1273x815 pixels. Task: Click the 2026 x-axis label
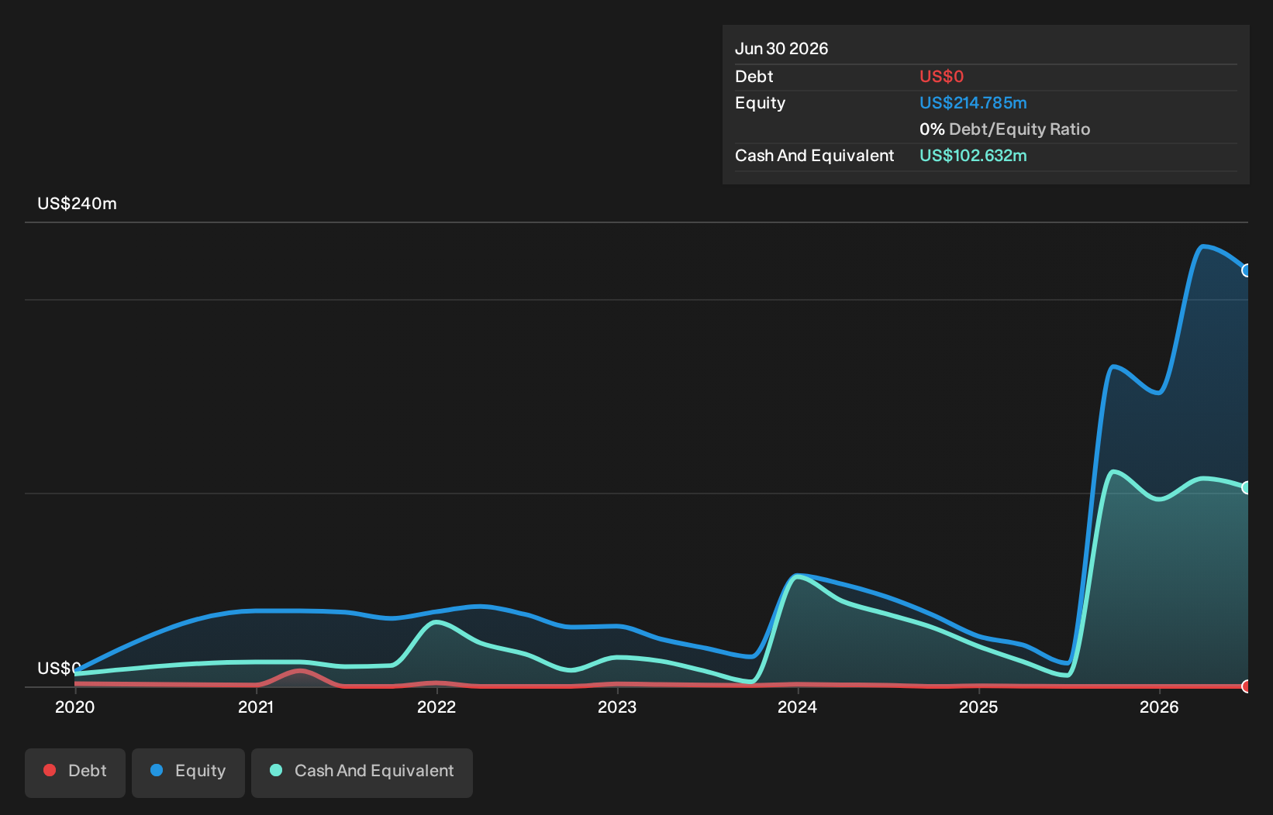[1159, 707]
